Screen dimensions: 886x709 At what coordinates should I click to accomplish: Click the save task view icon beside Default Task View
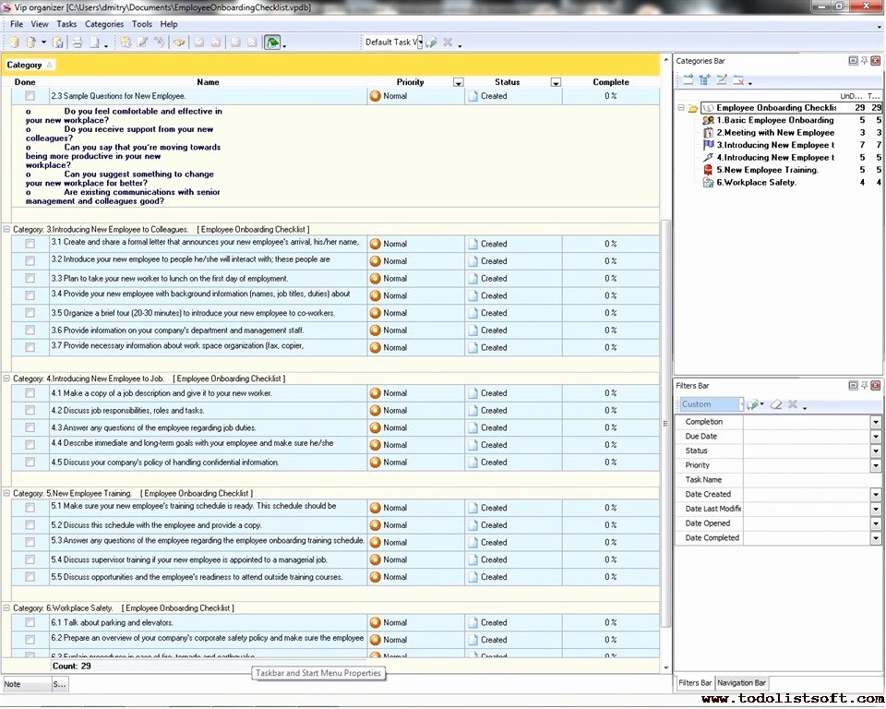(432, 42)
